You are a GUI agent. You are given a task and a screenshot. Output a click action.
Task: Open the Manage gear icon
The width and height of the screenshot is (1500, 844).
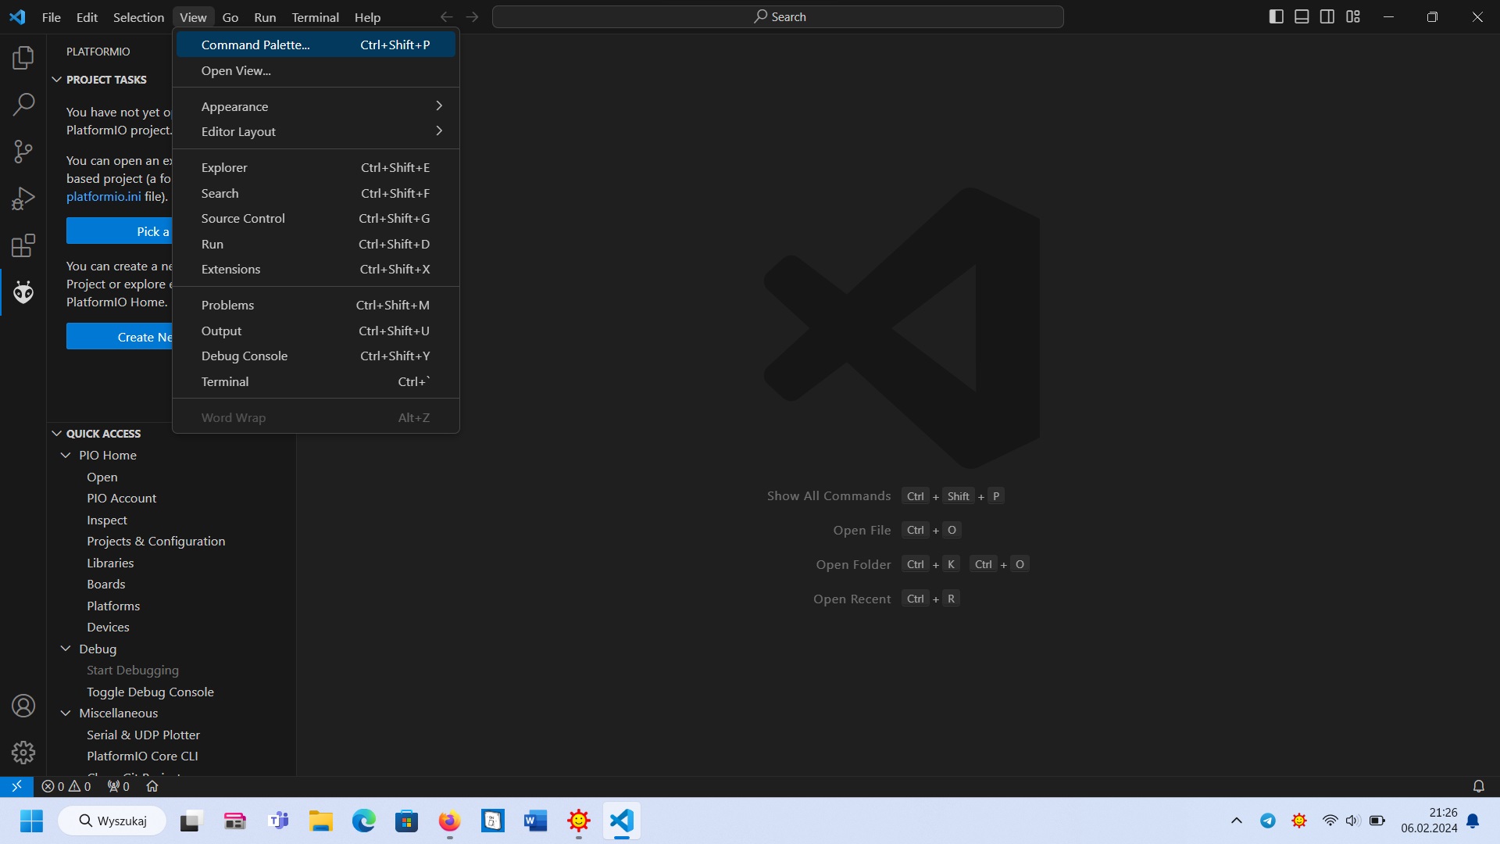click(23, 753)
